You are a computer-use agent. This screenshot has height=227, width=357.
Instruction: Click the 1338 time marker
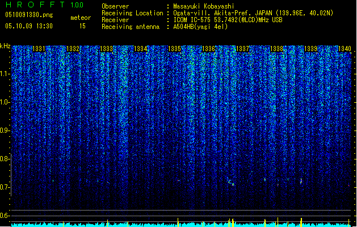[276, 49]
